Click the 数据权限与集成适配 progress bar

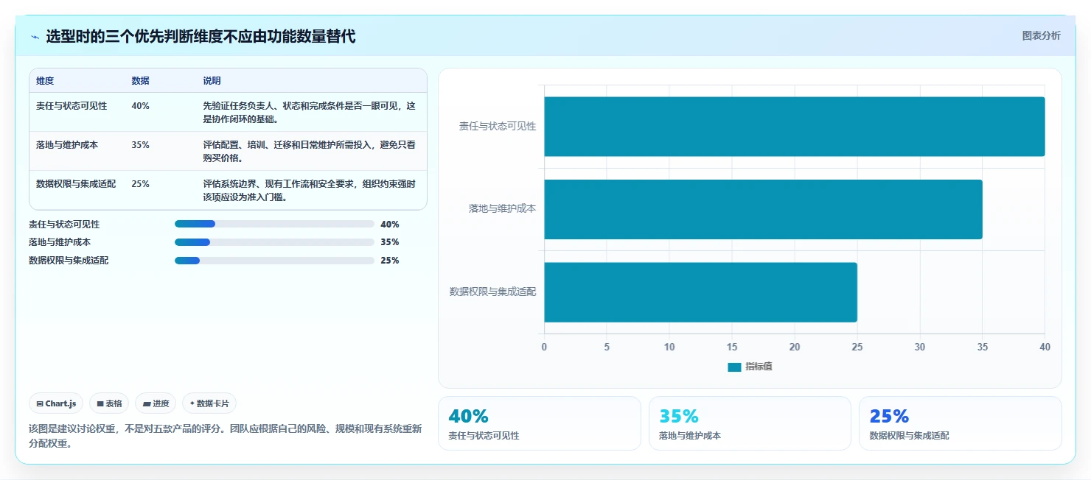274,261
